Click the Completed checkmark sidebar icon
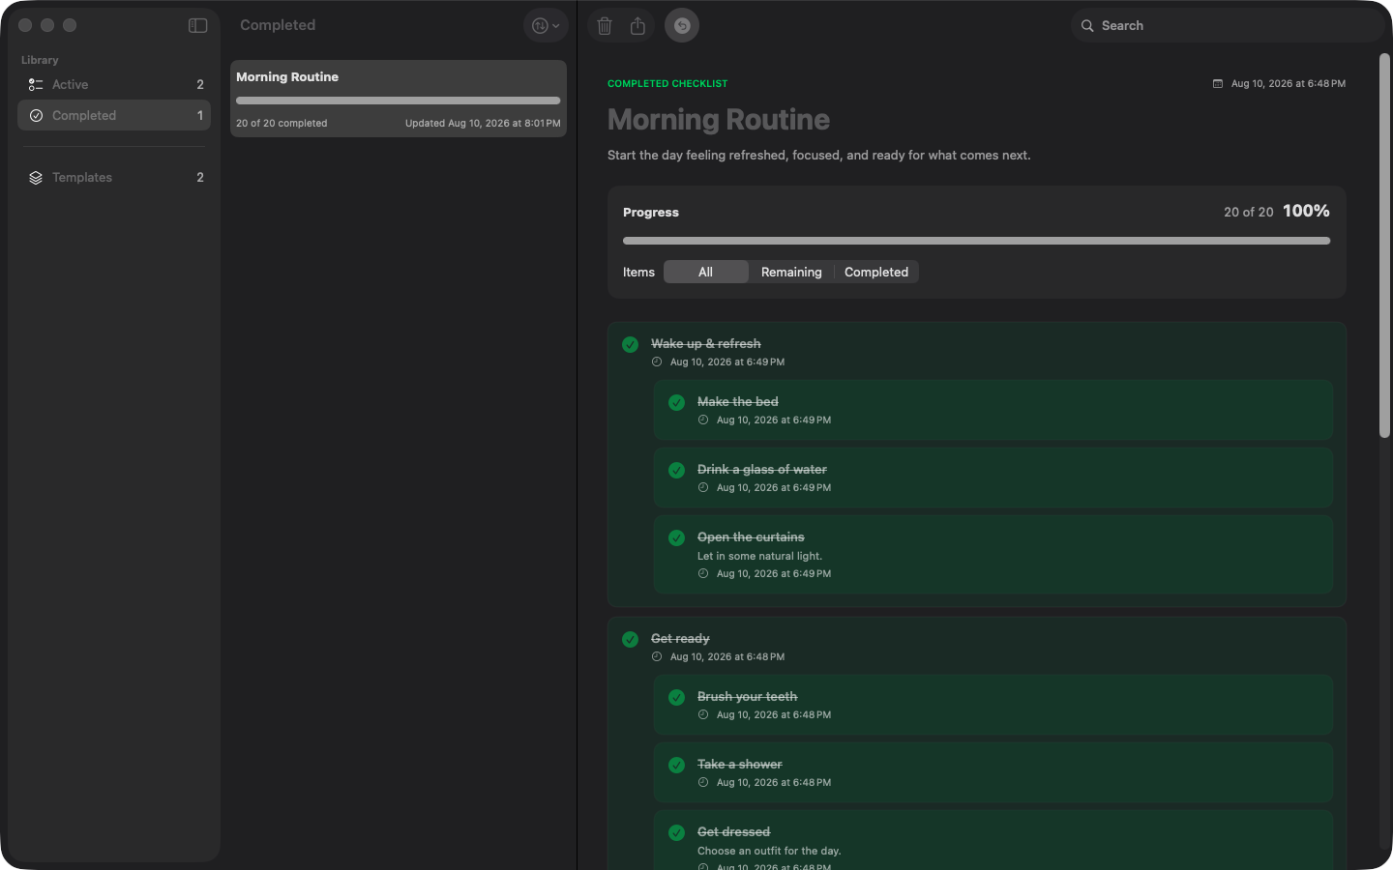The width and height of the screenshot is (1393, 870). pos(36,116)
